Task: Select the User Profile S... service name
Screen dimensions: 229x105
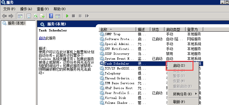Action: point(119,93)
